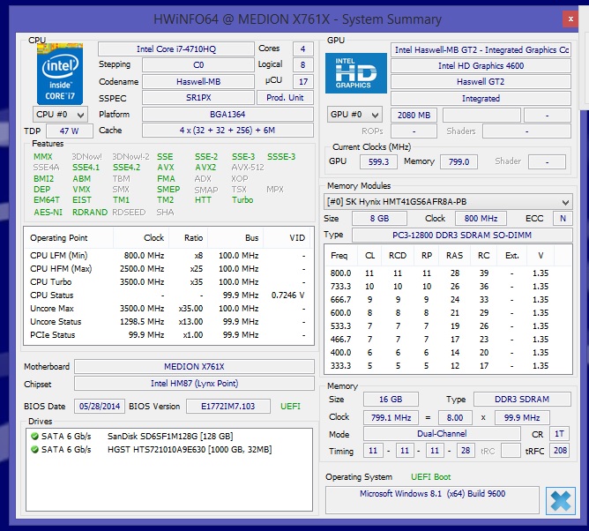Click the green UEFI label near BIOS
Viewport: 589px width, 531px height.
click(290, 407)
